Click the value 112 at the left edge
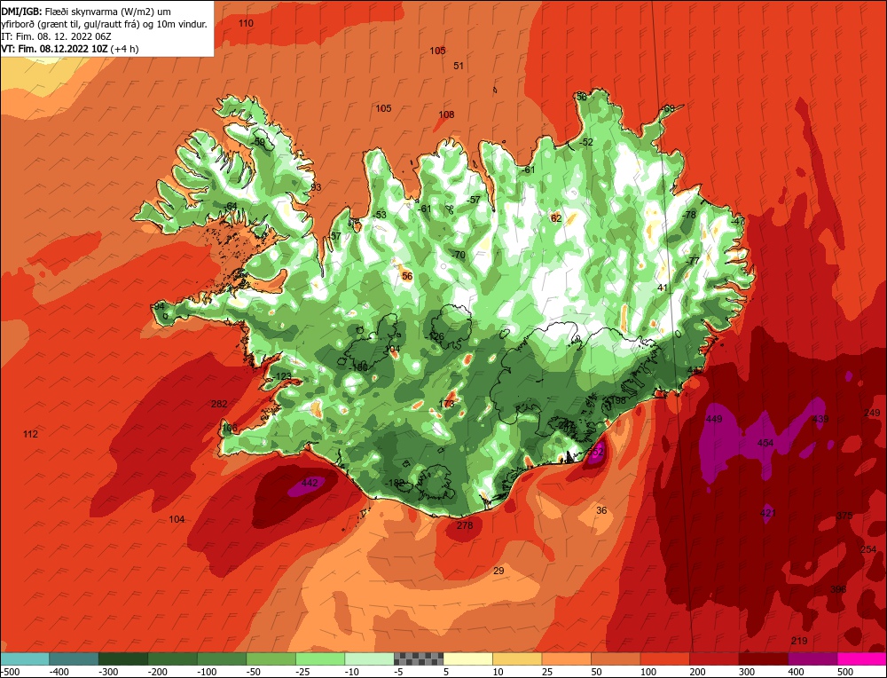 30,434
